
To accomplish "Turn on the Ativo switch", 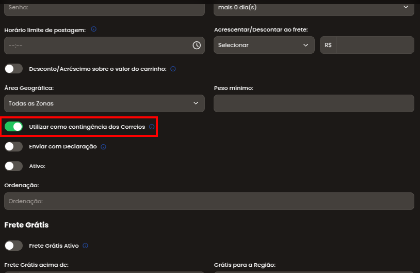I will click(13, 166).
